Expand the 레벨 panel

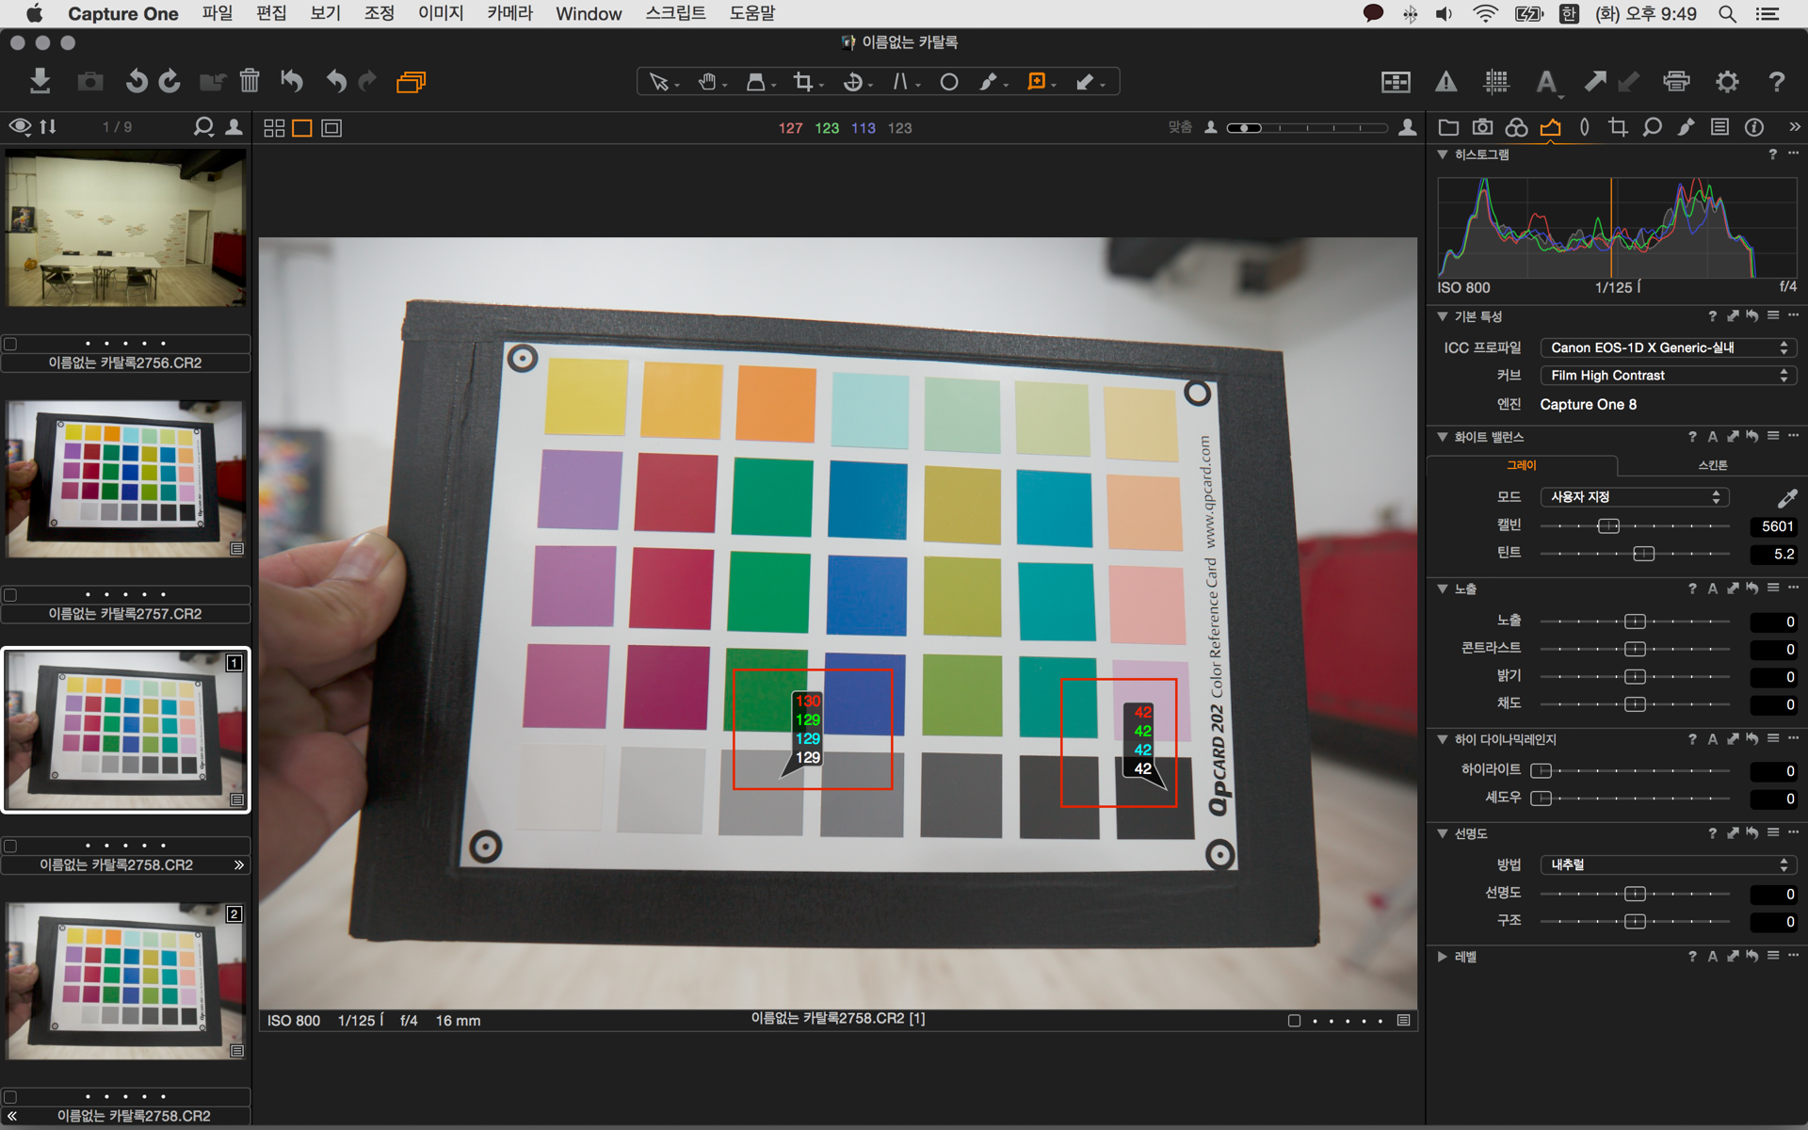point(1442,957)
